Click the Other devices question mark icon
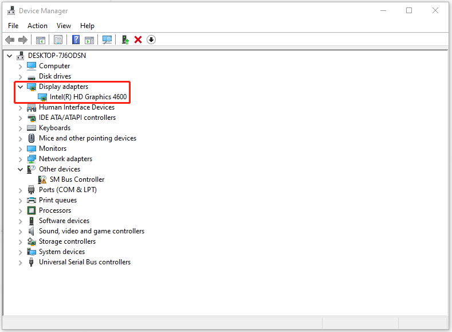The width and height of the screenshot is (452, 332). [x=31, y=169]
